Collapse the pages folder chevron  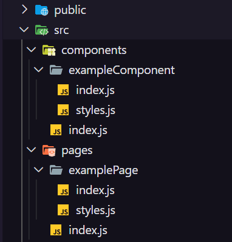(32, 150)
